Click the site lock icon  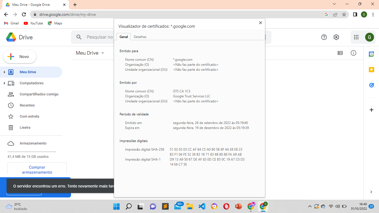coord(35,14)
